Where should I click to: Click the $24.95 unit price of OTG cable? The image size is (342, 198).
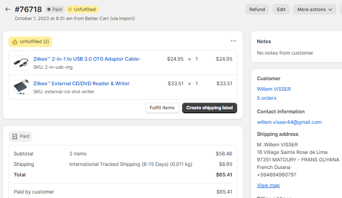[x=175, y=59]
